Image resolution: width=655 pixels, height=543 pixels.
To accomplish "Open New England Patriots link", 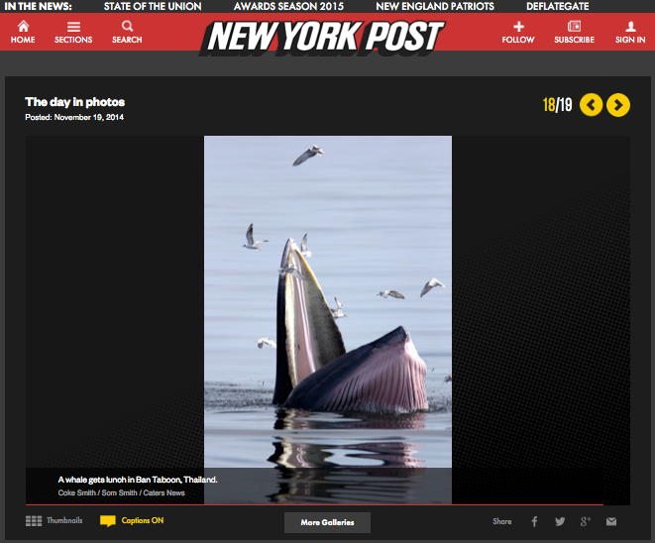I will pyautogui.click(x=435, y=6).
